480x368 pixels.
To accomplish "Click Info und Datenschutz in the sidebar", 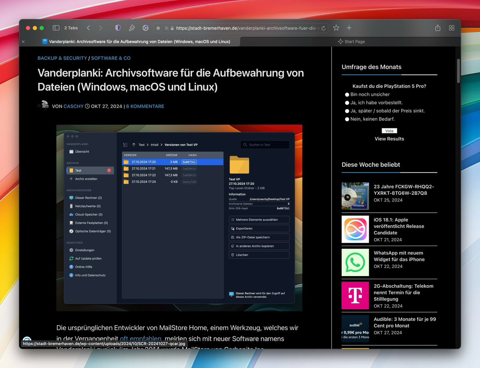I will click(x=91, y=275).
